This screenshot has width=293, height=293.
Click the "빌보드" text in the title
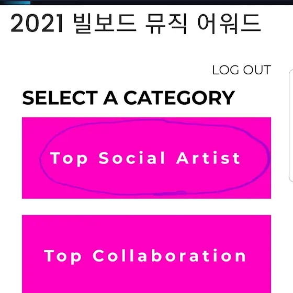105,24
